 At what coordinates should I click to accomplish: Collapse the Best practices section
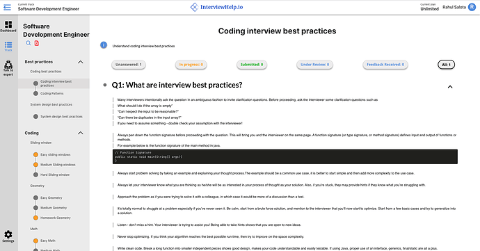click(81, 62)
